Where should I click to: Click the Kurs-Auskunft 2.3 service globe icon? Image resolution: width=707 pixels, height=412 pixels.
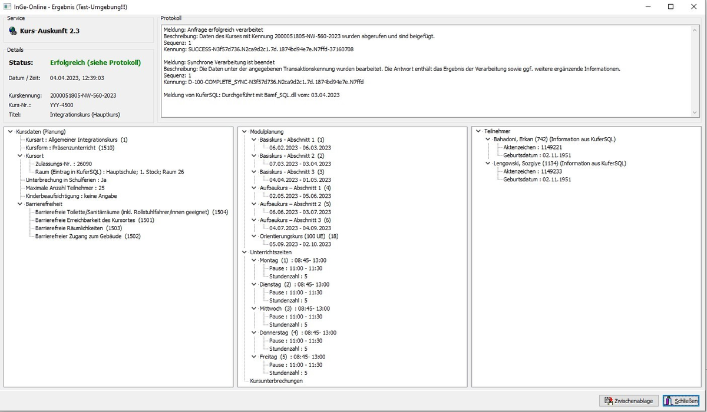13,31
